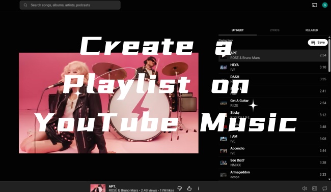
Task: Click the HEYA album thumbnail
Action: point(224,68)
